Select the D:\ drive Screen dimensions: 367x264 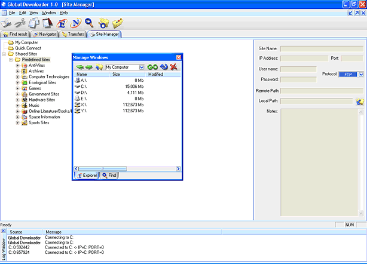(x=81, y=93)
